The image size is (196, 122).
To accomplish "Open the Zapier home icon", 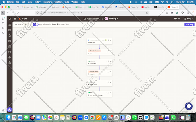I will (x=10, y=19).
